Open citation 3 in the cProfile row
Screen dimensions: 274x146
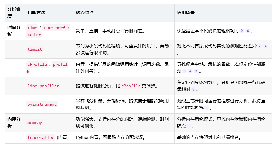[x=184, y=71]
